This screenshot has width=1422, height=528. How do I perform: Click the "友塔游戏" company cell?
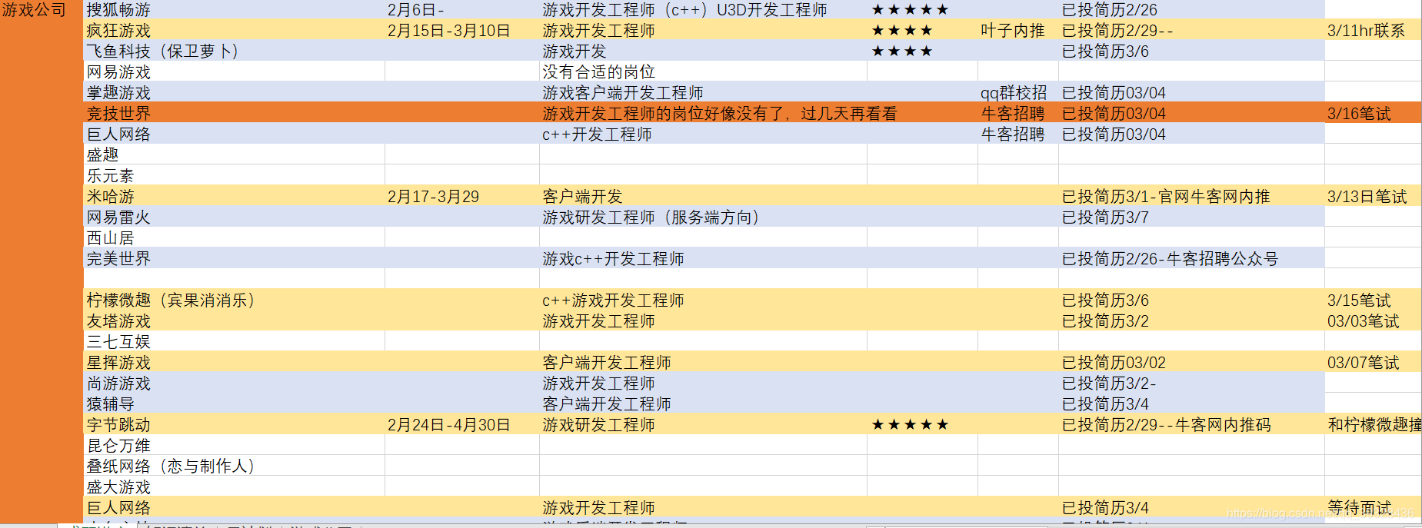[235, 320]
